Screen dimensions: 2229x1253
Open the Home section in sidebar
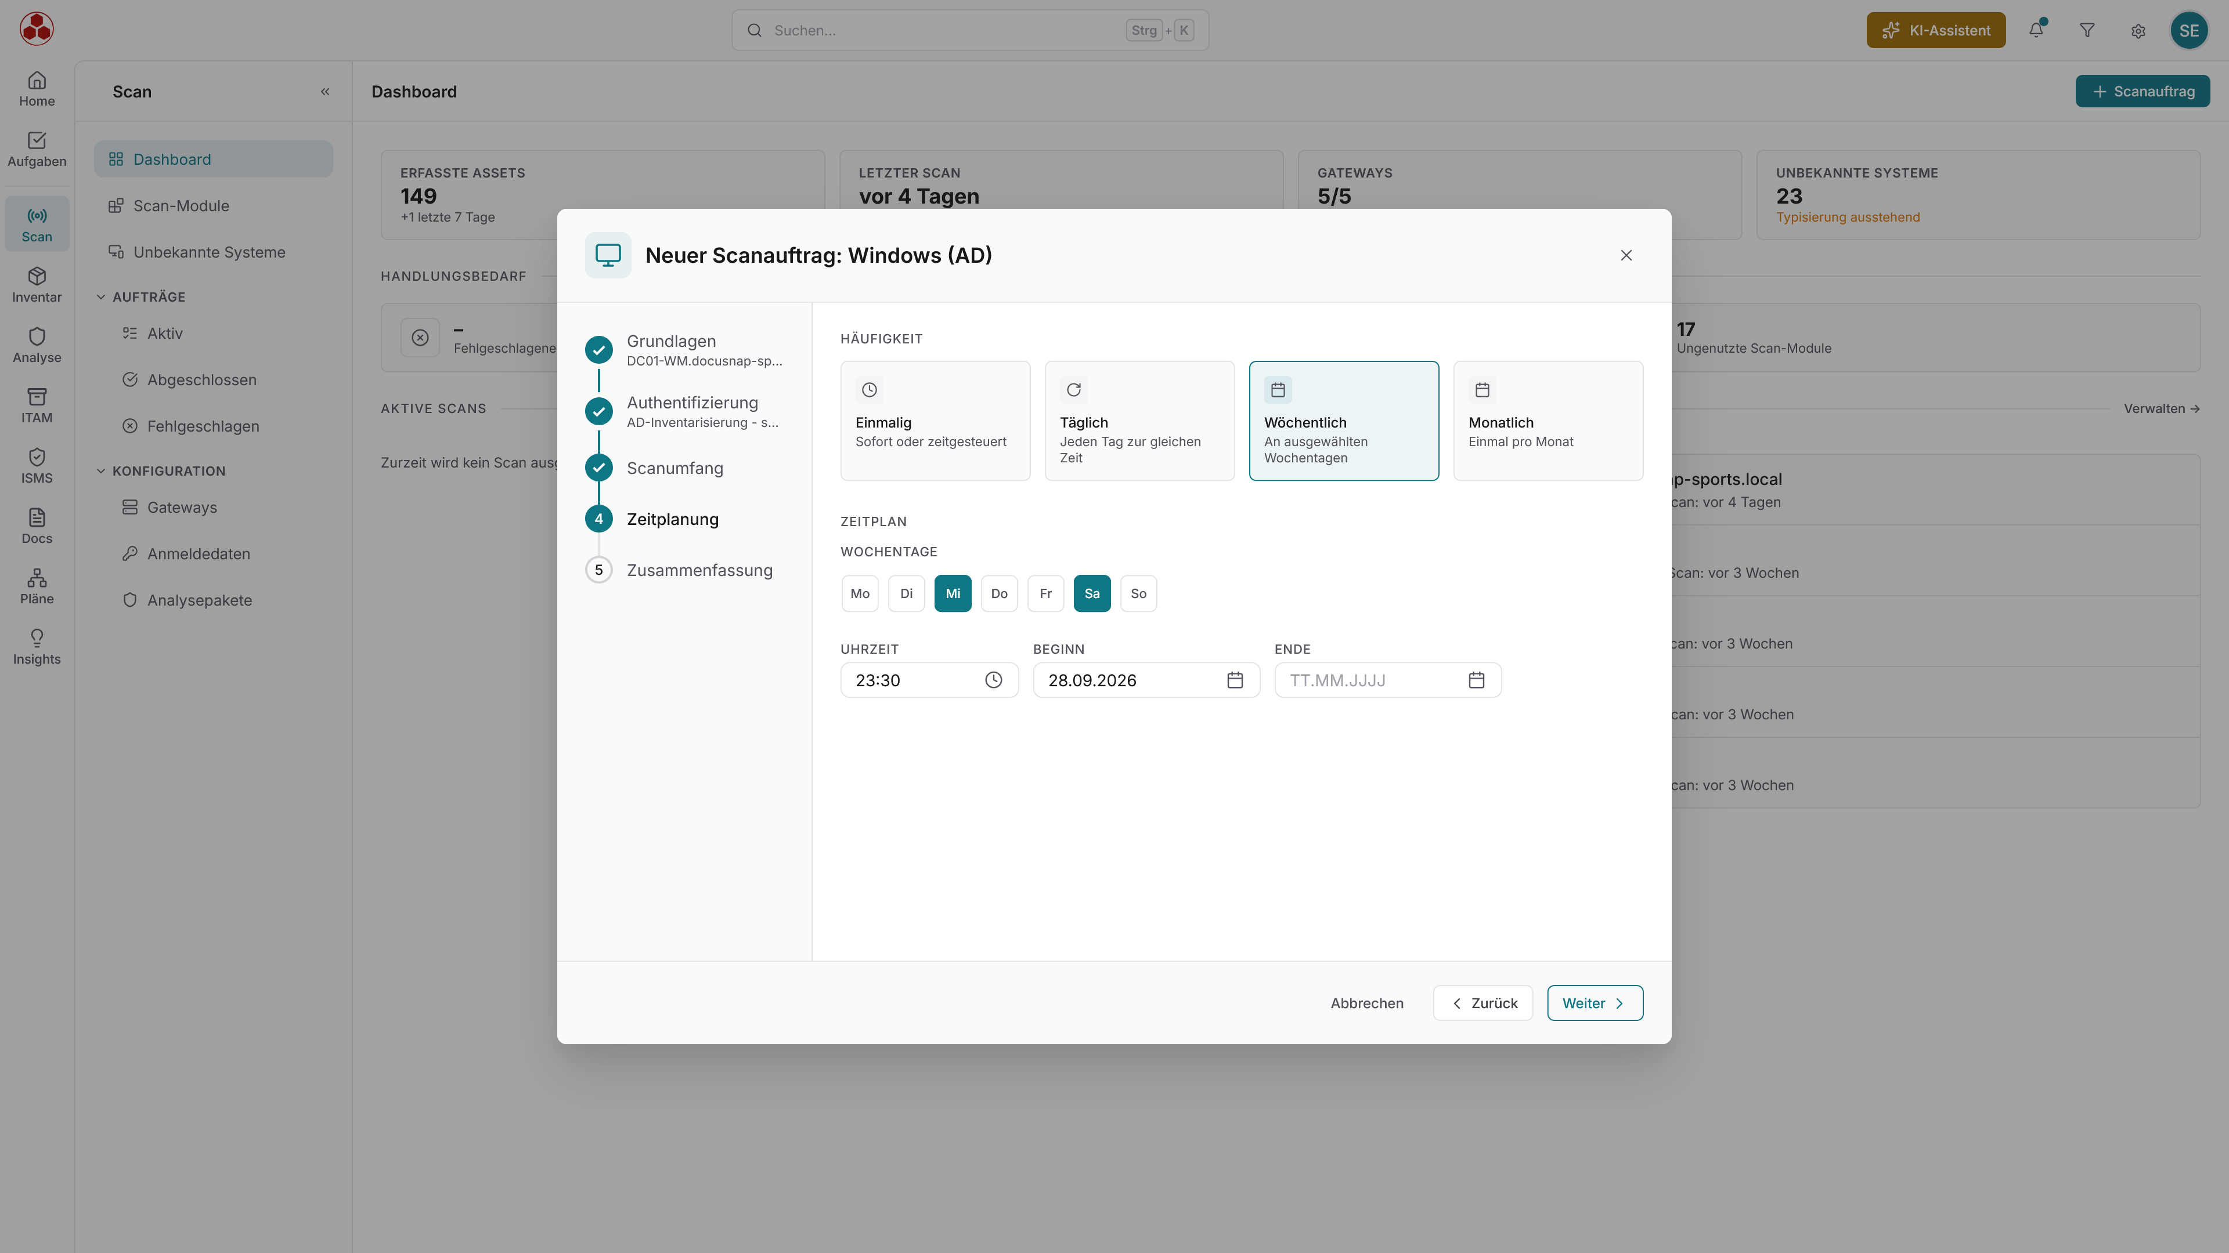pos(37,89)
